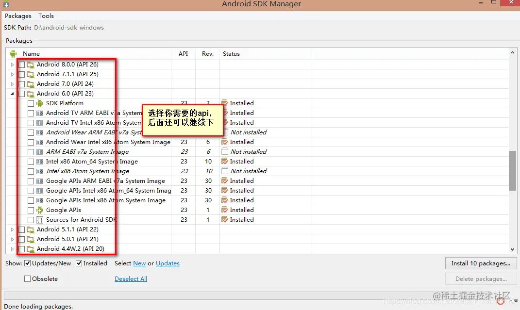Click the SDK Platform android icon
This screenshot has height=310, width=520.
[x=40, y=103]
